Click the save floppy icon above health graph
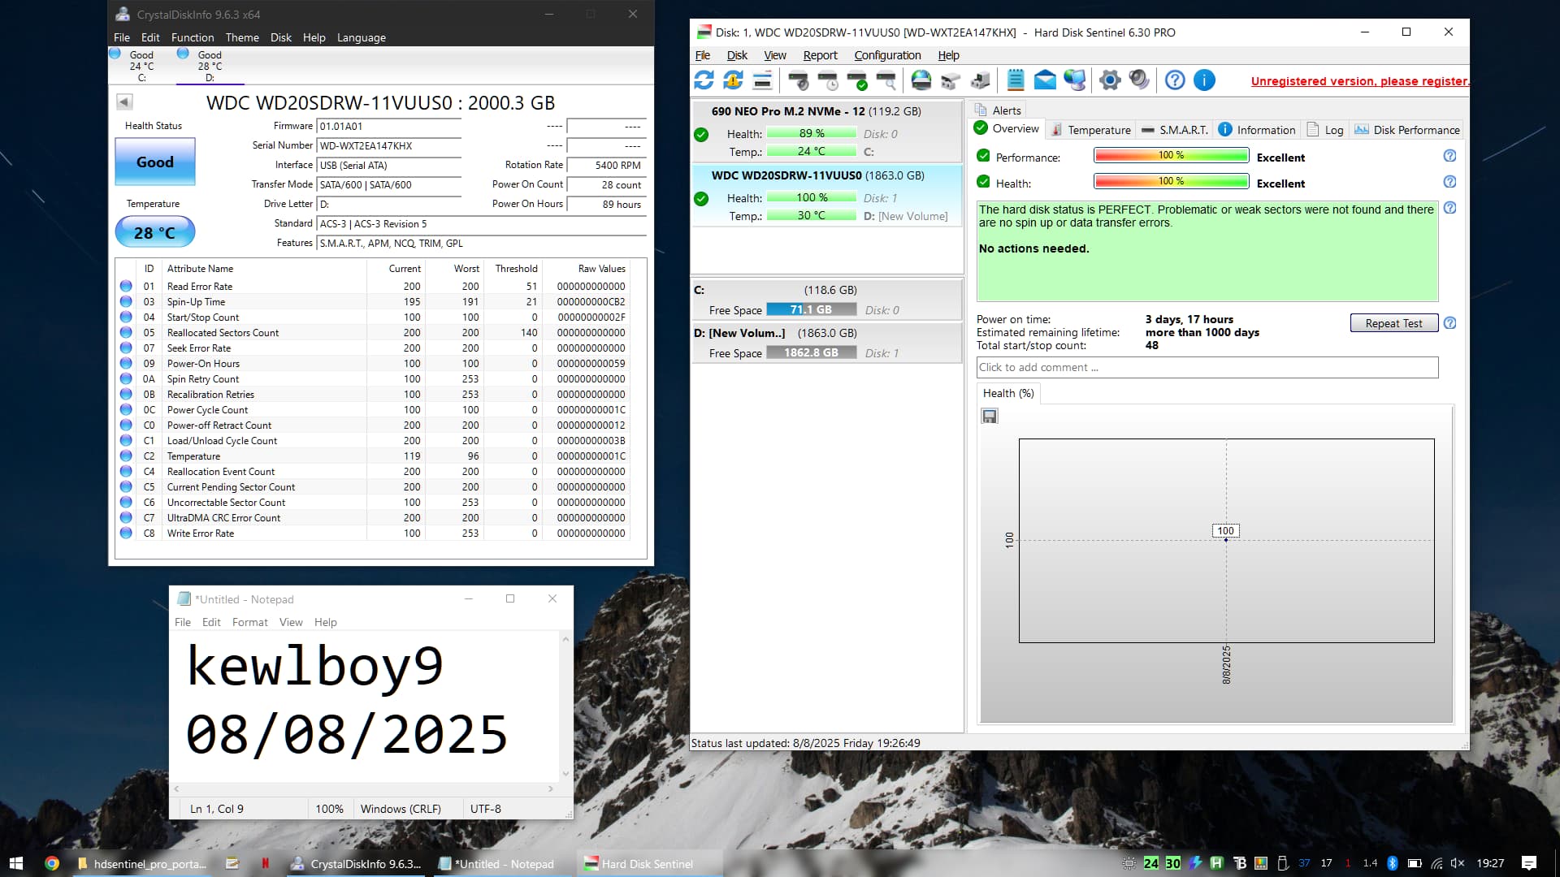Screen dimensions: 1560x877 990,417
